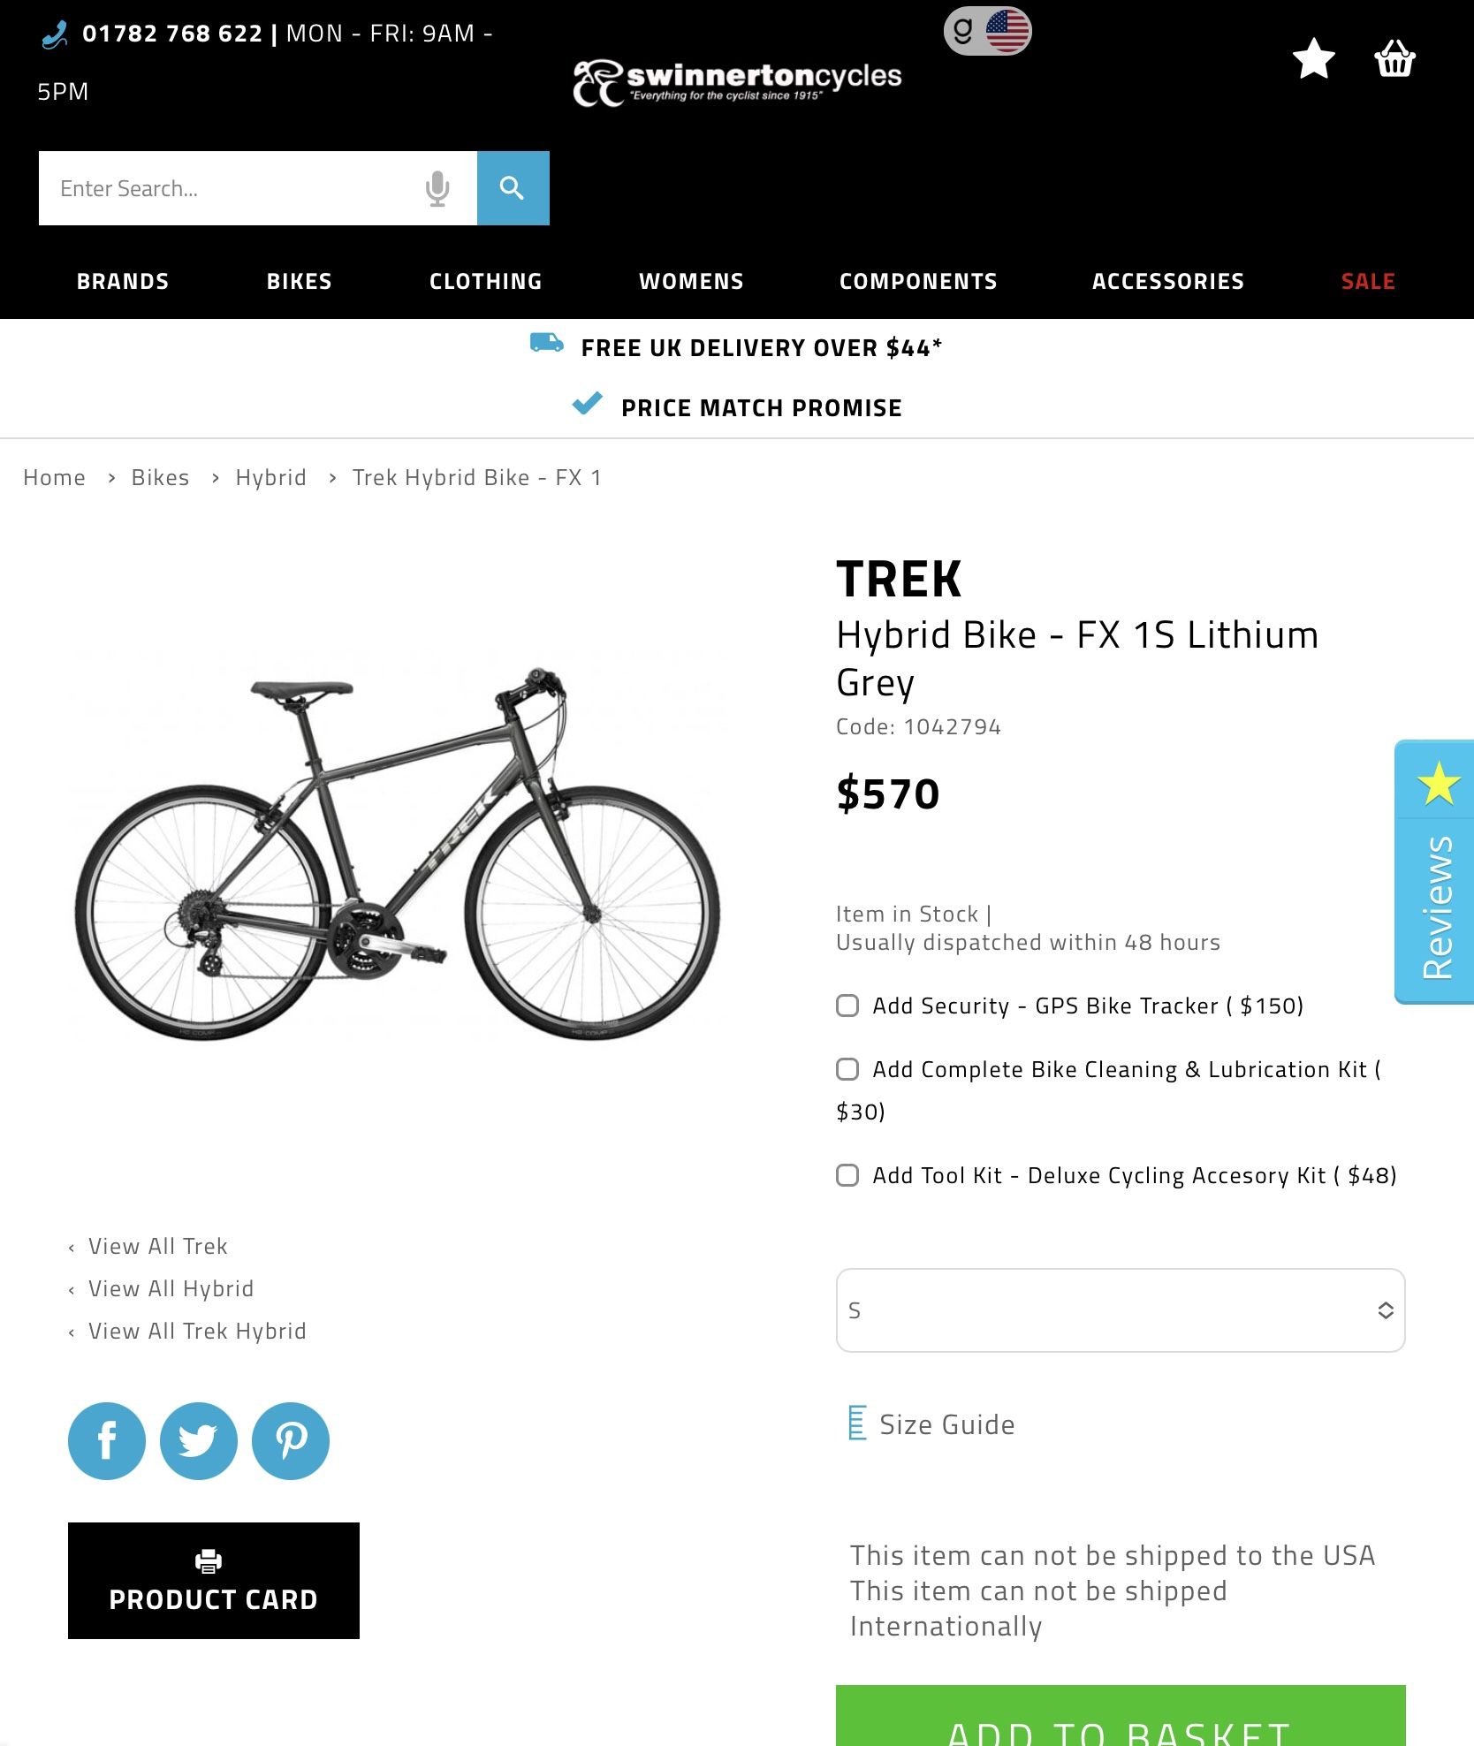Viewport: 1474px width, 1746px height.
Task: Click the microphone voice search icon
Action: click(x=437, y=188)
